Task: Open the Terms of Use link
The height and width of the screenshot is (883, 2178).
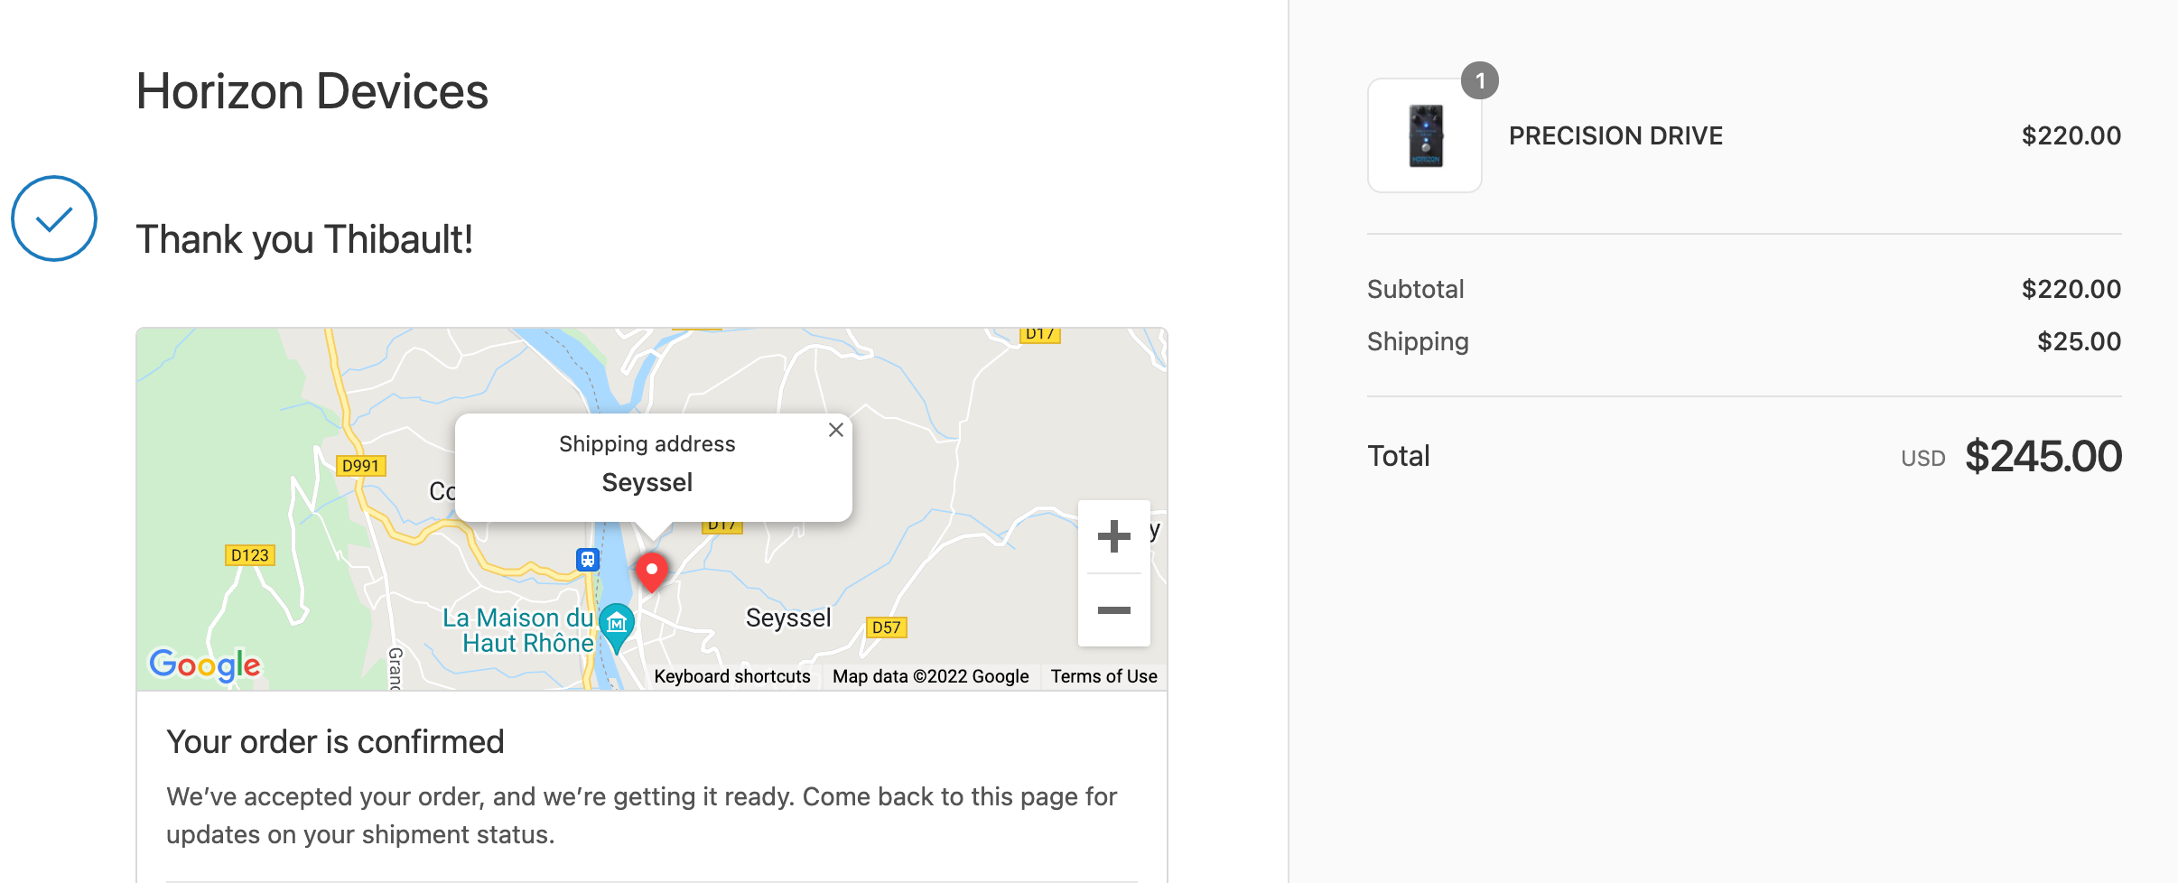Action: [1103, 676]
